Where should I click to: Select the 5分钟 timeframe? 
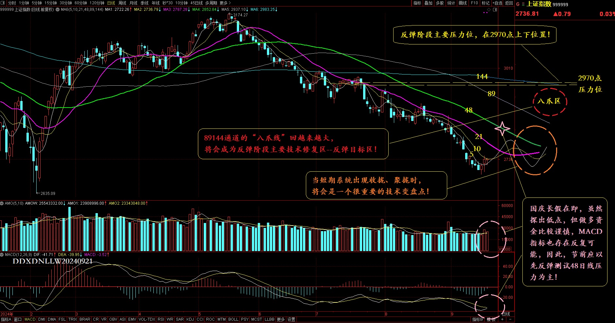[x=37, y=3]
